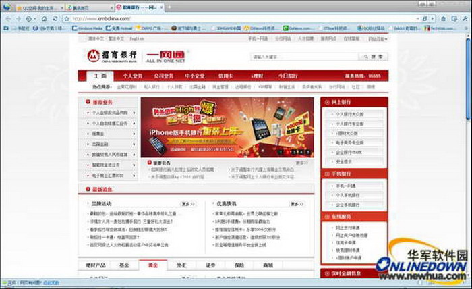Expand the 招赢金 item arrow
The width and height of the screenshot is (472, 289).
click(x=134, y=134)
